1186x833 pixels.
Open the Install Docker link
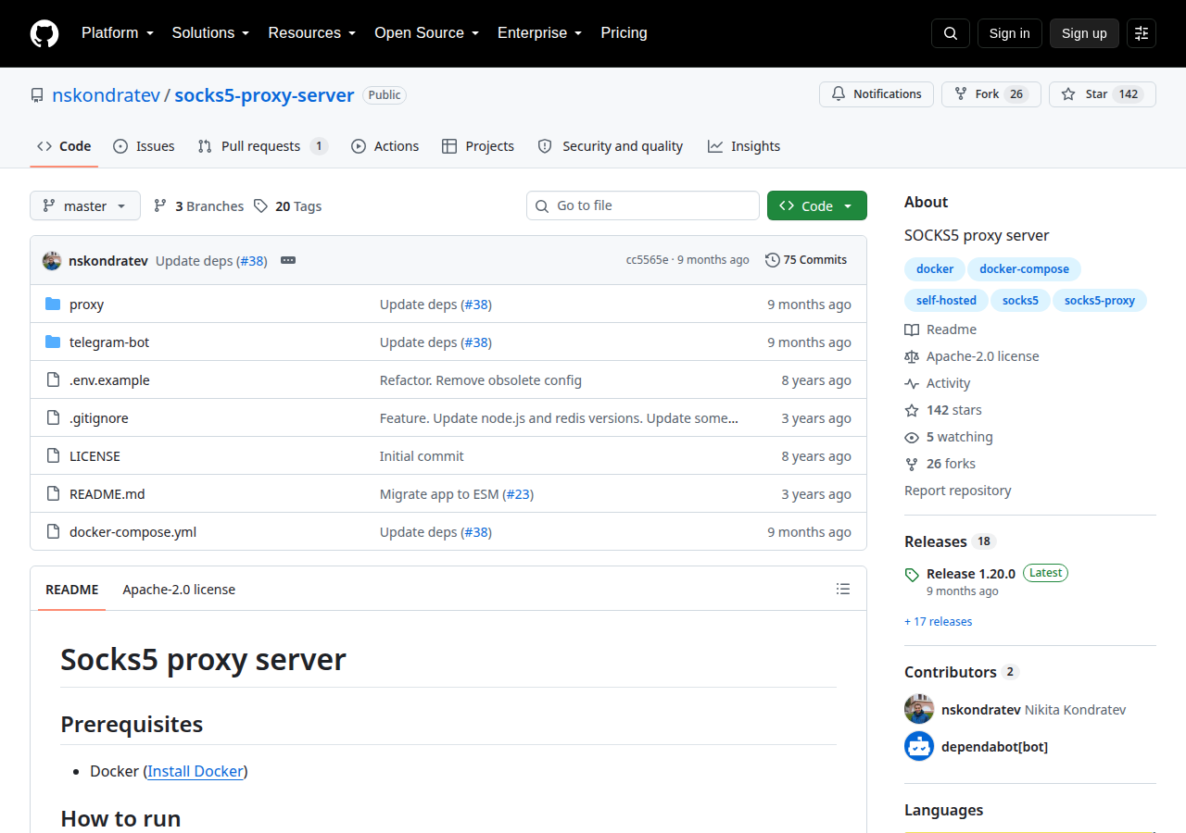click(x=196, y=771)
